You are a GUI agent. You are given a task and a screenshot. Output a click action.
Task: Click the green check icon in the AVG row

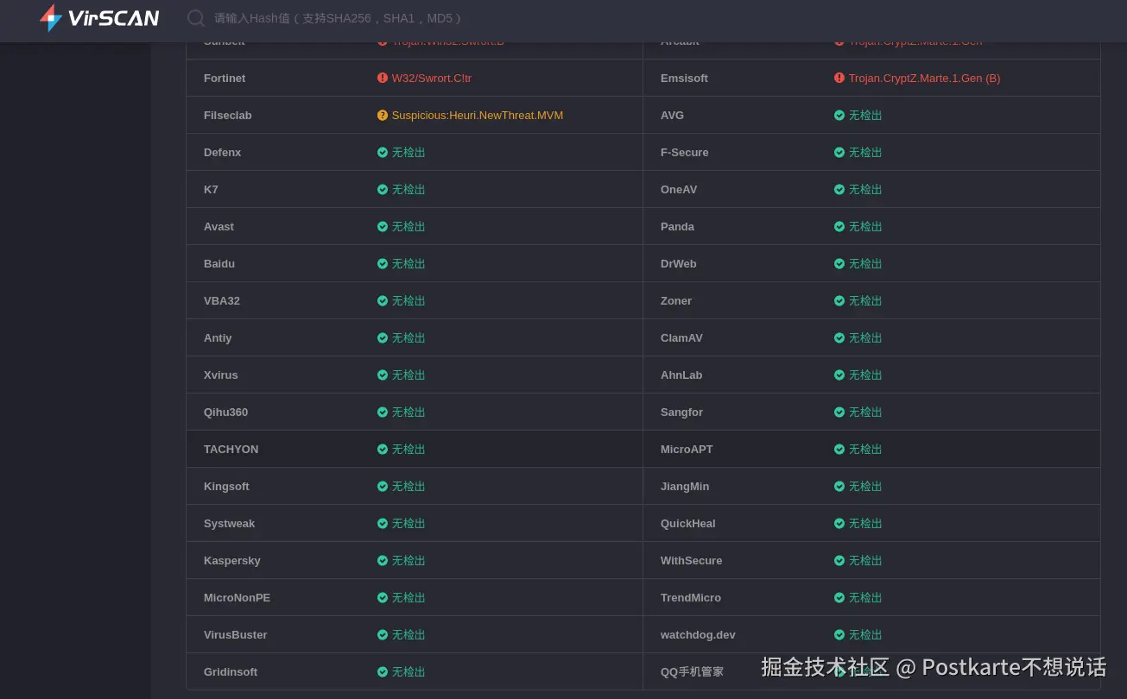[839, 115]
